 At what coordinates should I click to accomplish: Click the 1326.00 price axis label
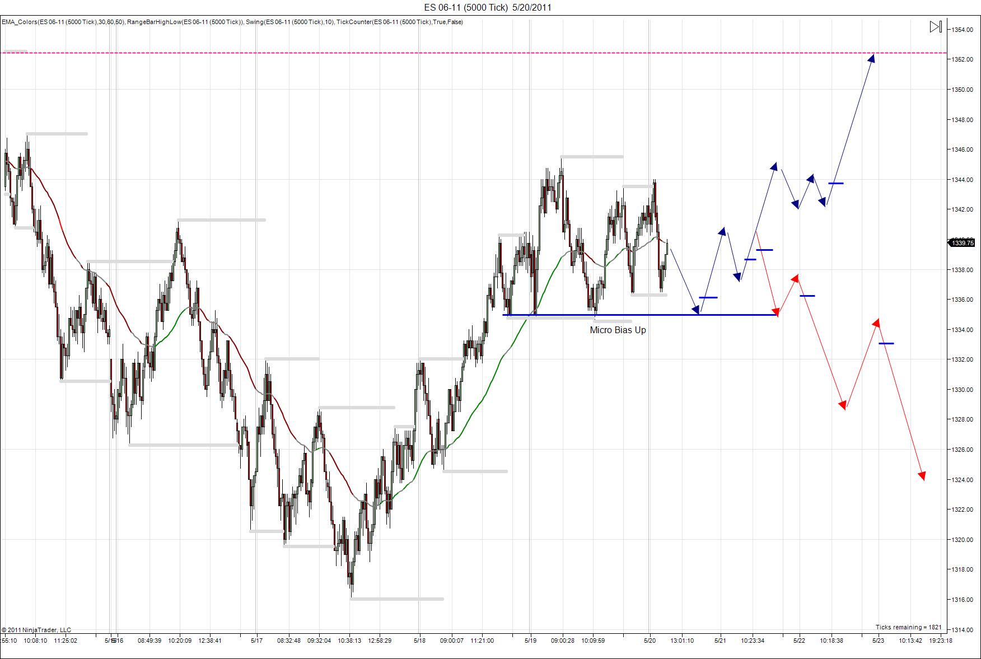[x=963, y=450]
